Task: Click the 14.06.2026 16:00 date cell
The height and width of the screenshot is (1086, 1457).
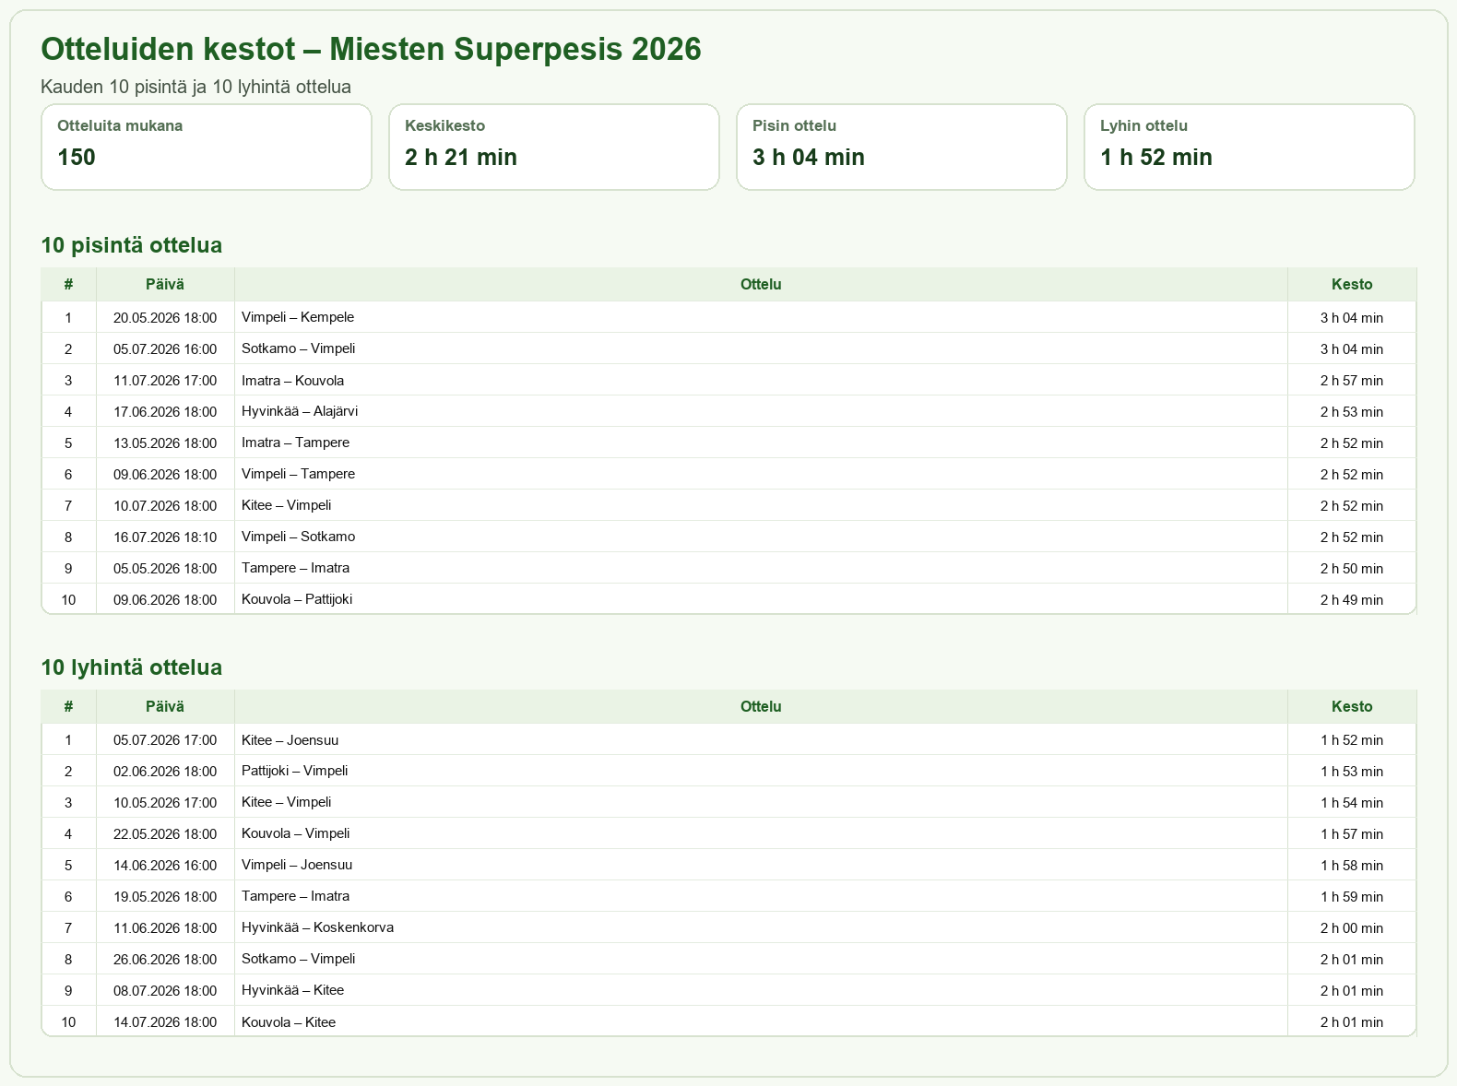Action: point(165,865)
